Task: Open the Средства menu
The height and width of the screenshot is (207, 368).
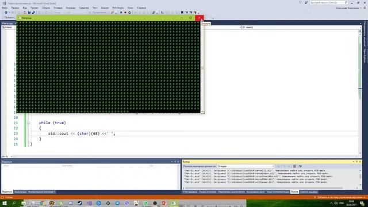Action: pos(84,7)
